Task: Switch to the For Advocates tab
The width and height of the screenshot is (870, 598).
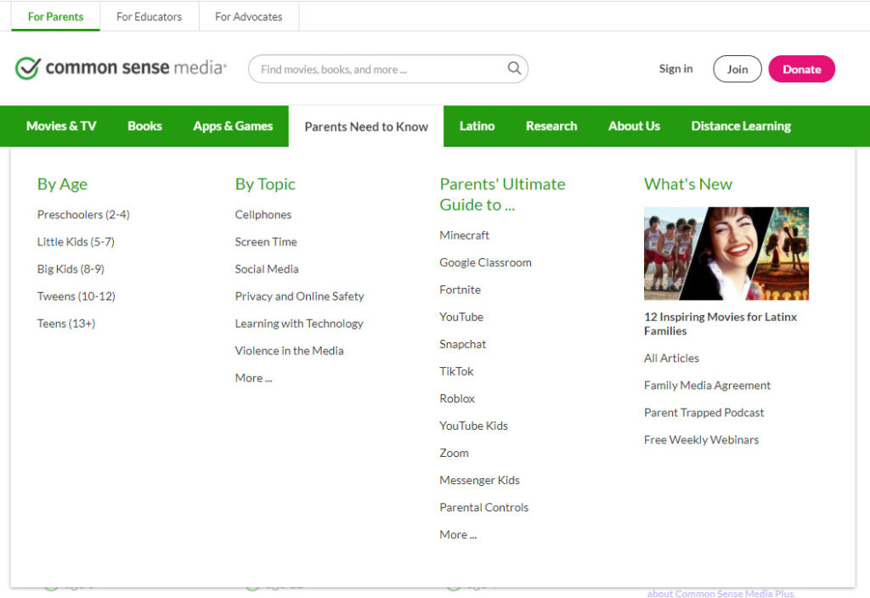Action: click(248, 16)
